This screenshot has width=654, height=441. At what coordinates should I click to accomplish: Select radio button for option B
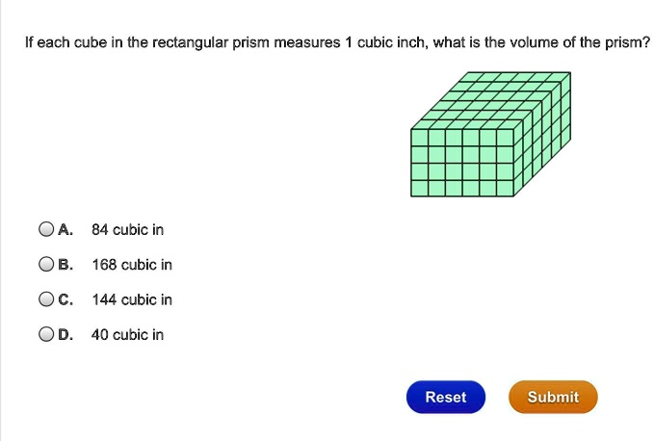(46, 265)
